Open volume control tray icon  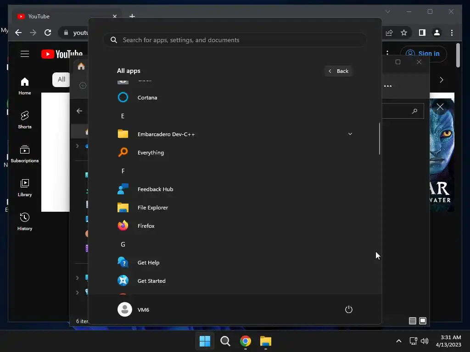[x=425, y=341]
